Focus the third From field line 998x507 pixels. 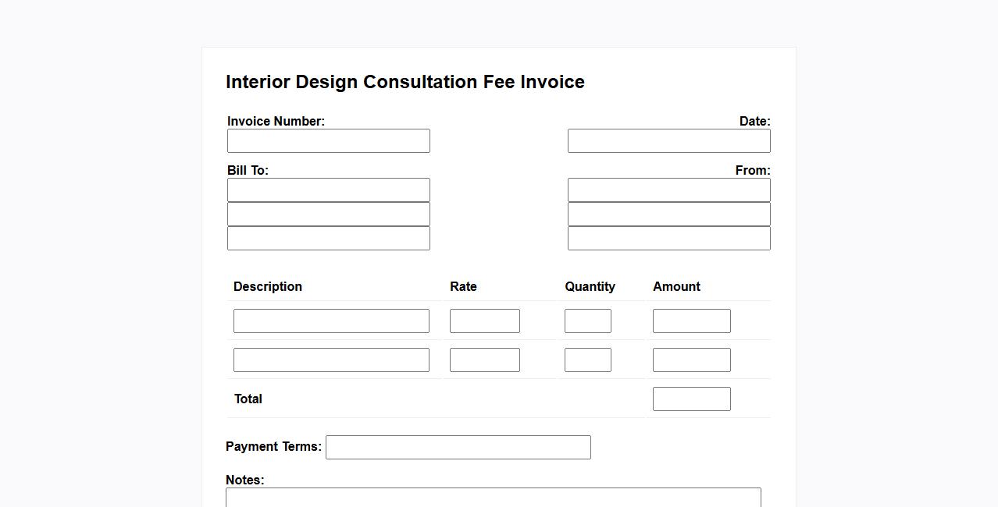click(668, 239)
